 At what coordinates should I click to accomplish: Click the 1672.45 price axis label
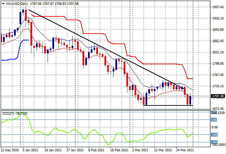pos(218,108)
